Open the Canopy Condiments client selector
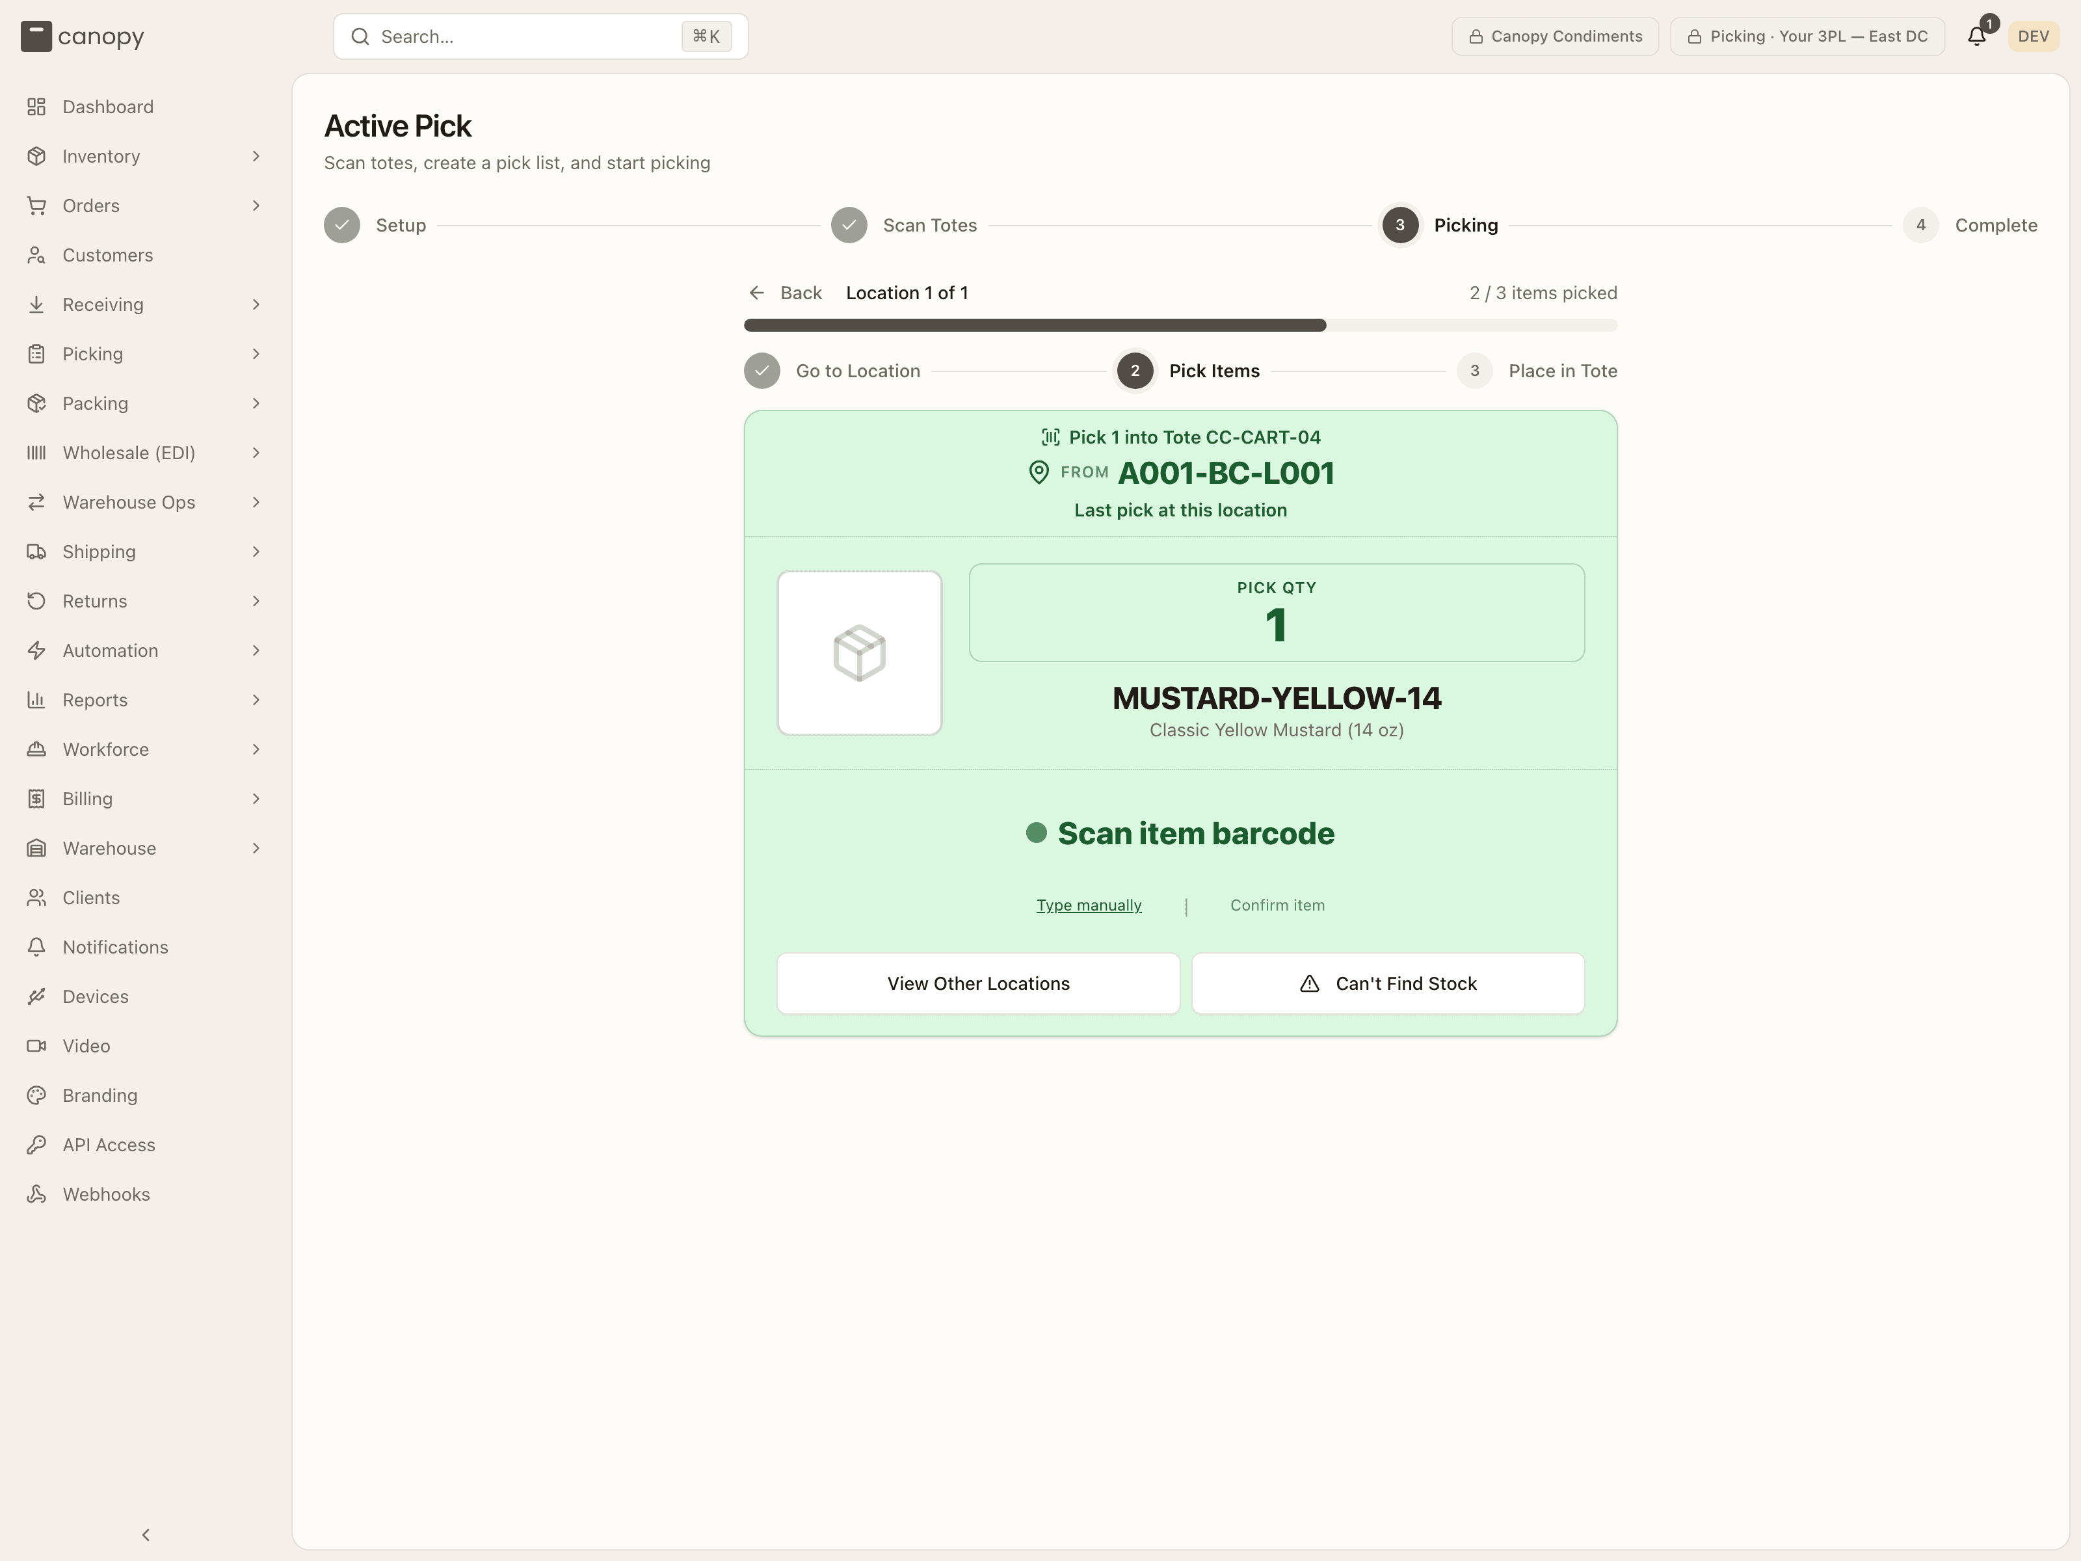Image resolution: width=2081 pixels, height=1561 pixels. (1555, 36)
